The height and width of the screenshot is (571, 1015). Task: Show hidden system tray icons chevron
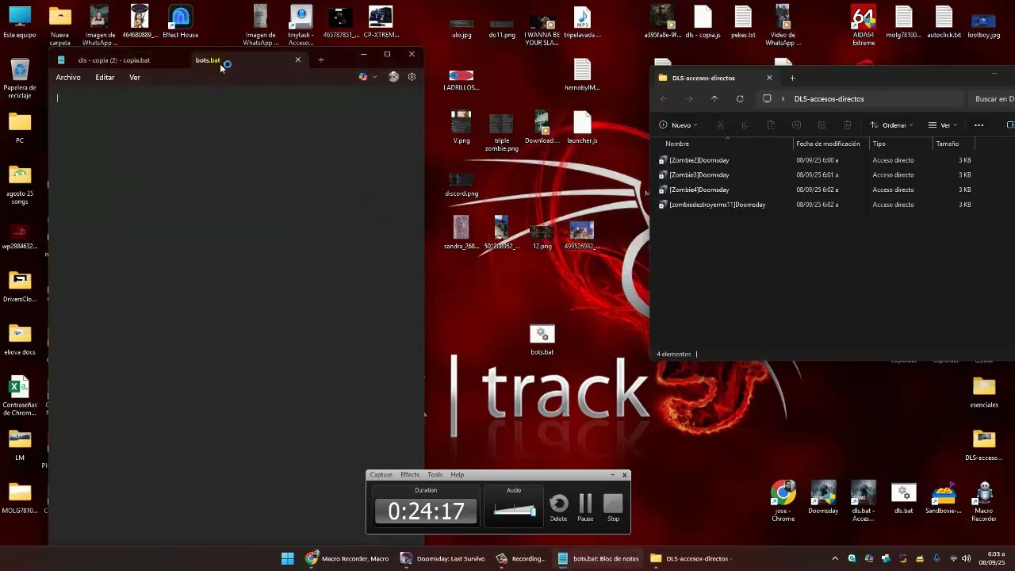coord(835,558)
